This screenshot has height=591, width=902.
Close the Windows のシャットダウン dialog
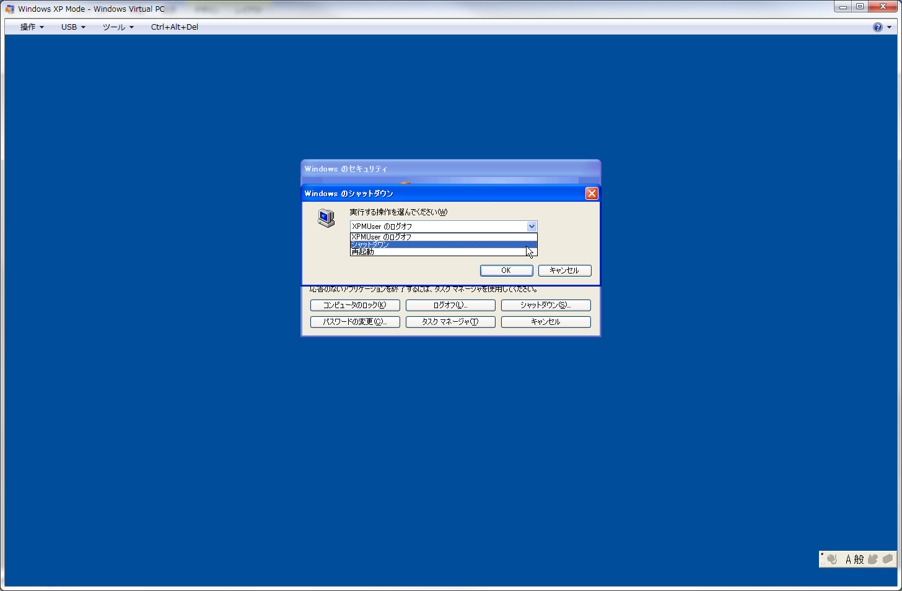(592, 194)
